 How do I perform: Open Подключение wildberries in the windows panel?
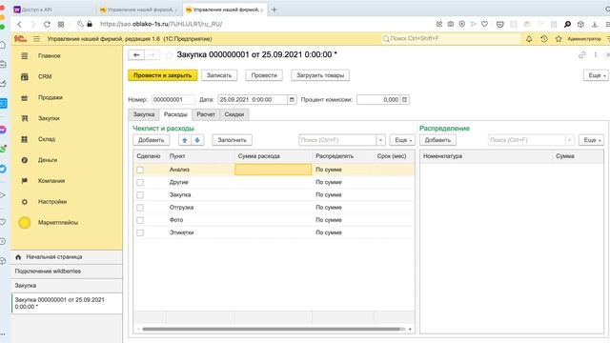click(67, 271)
